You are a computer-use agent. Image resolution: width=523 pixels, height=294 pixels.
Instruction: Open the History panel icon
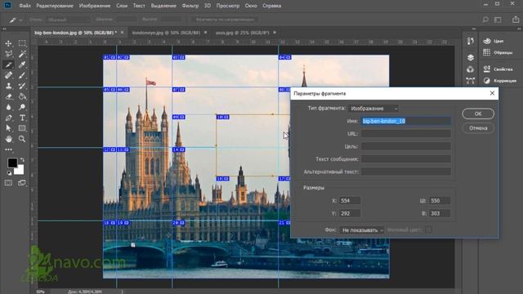point(471,41)
